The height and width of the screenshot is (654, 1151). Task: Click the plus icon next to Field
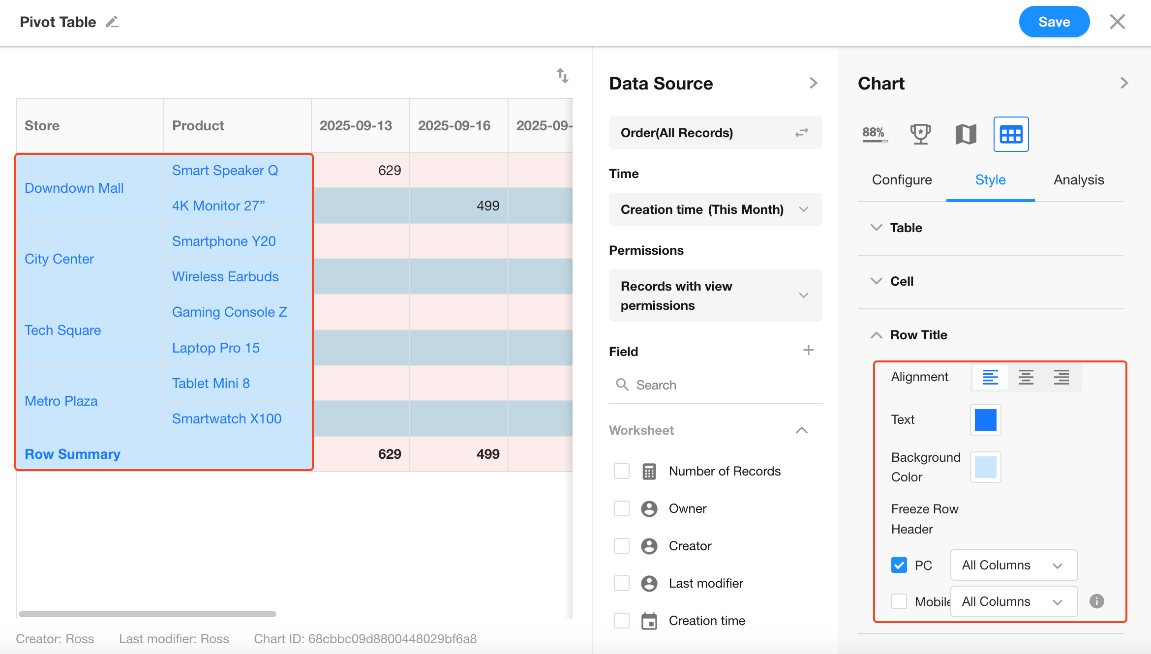(x=808, y=350)
